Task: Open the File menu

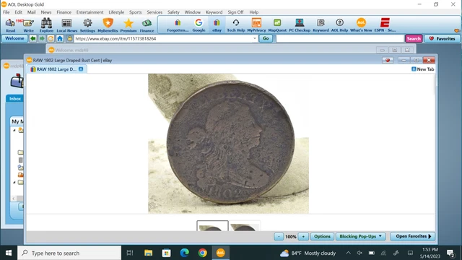Action: pyautogui.click(x=6, y=12)
